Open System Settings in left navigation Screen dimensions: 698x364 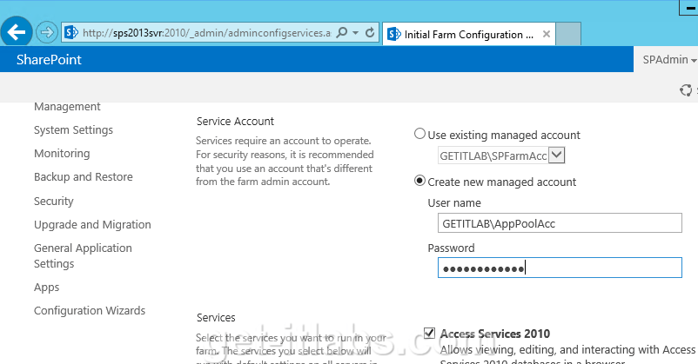[73, 129]
